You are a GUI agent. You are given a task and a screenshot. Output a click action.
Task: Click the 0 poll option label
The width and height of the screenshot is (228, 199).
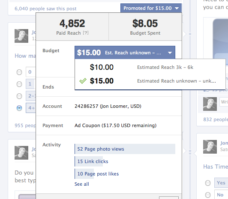31,72
